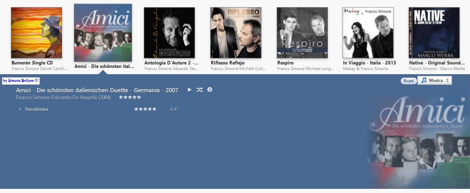
Task: Open the Respiro album cover
Action: (302, 33)
